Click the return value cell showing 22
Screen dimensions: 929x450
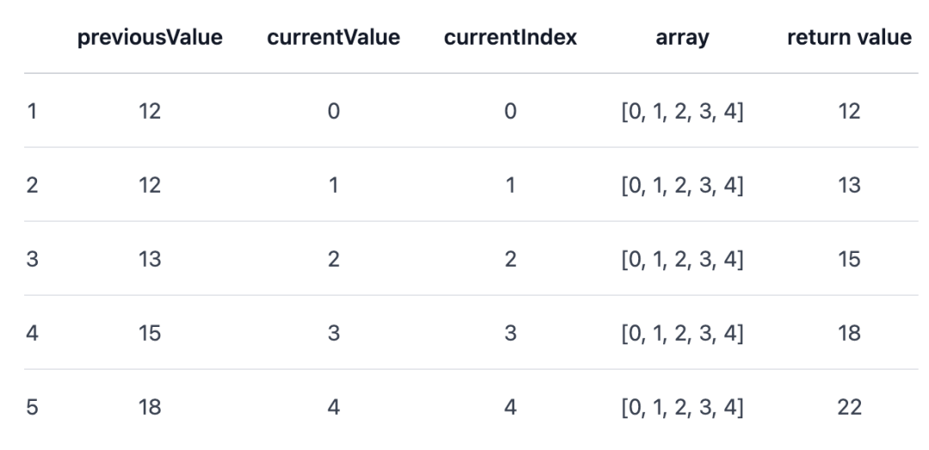coord(849,407)
